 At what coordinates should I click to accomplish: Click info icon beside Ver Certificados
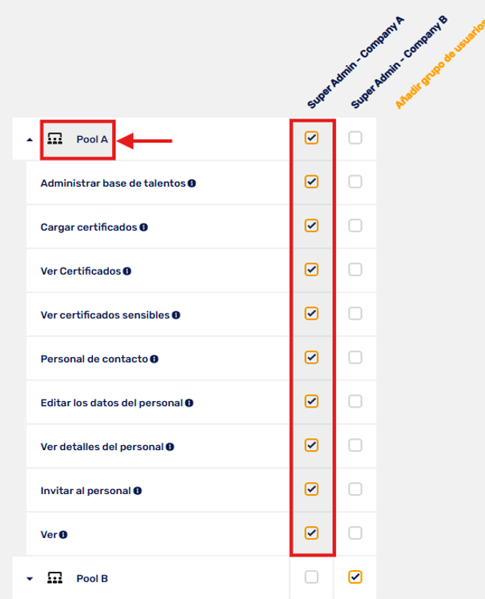pyautogui.click(x=127, y=271)
